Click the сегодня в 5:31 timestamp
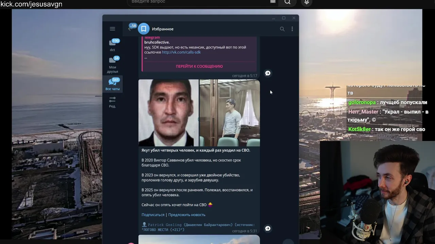 [x=244, y=231]
